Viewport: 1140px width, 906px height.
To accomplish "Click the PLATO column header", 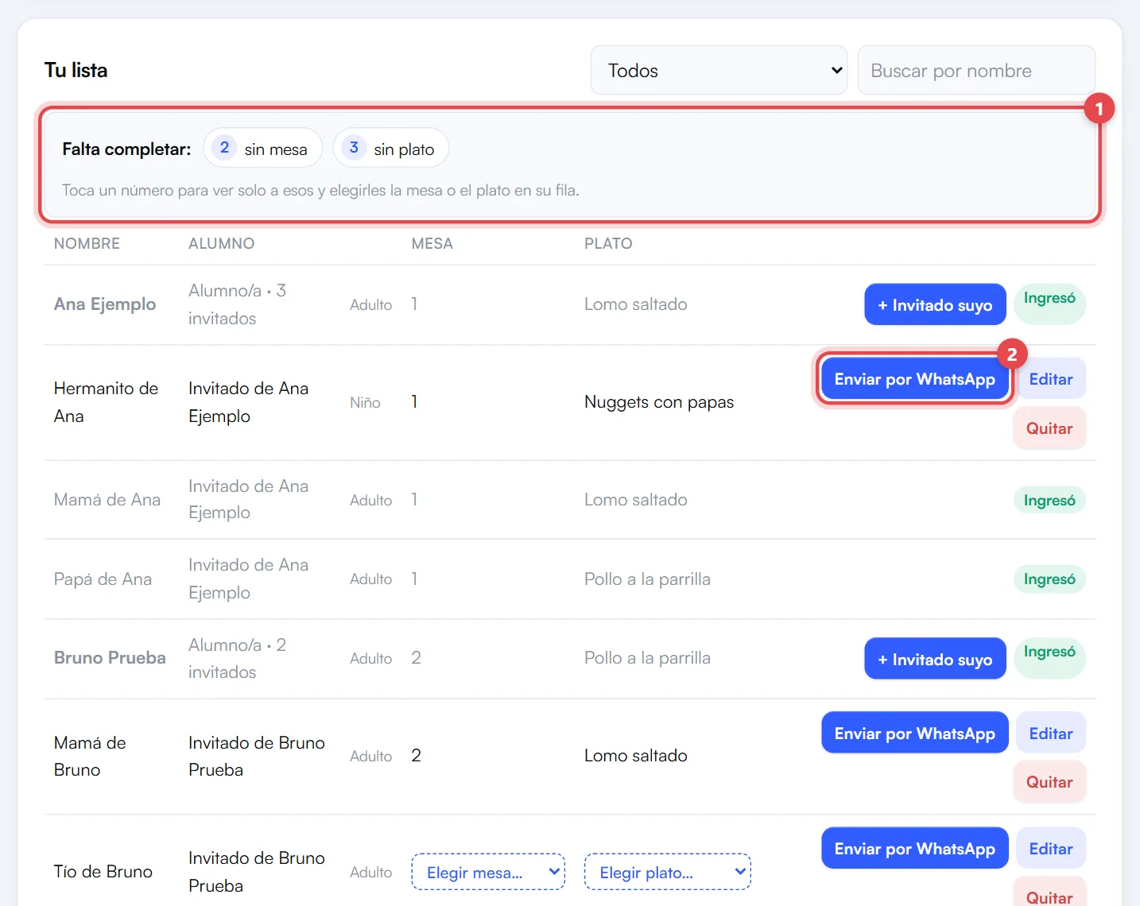I will (x=608, y=244).
